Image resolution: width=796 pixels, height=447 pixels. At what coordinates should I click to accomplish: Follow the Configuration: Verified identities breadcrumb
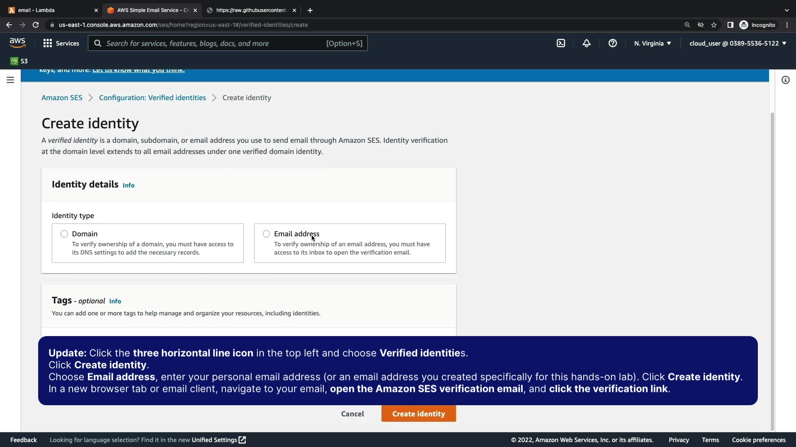pos(152,98)
